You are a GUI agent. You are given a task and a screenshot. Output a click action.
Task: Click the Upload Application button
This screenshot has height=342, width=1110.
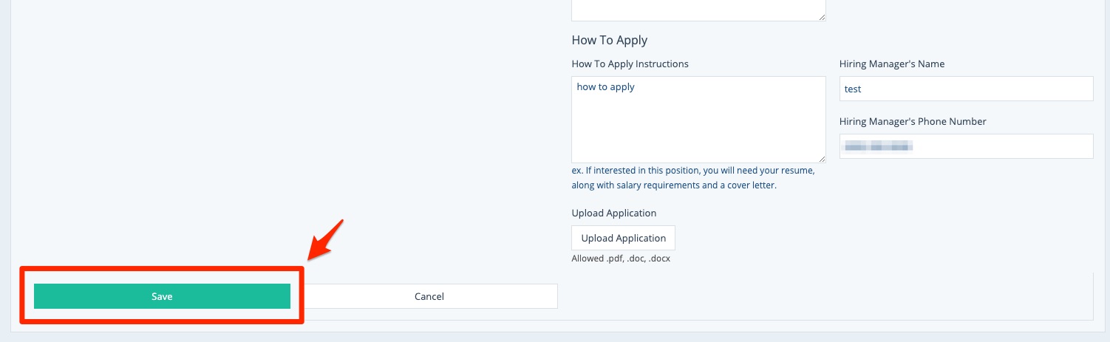[623, 238]
